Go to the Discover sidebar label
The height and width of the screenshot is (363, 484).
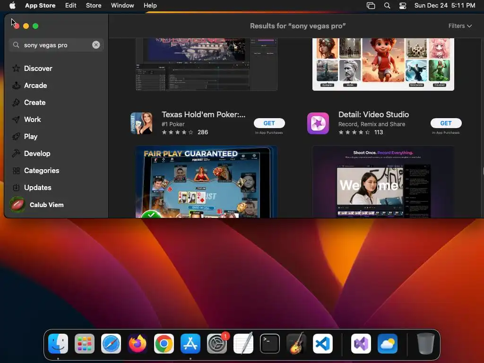pyautogui.click(x=38, y=68)
